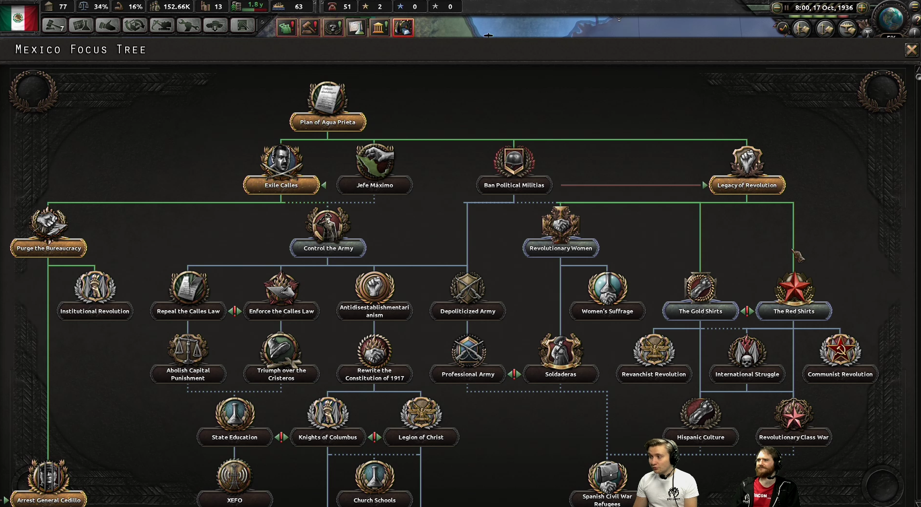Screen dimensions: 921x507
Task: Decrease game speed with minus button
Action: click(x=776, y=7)
